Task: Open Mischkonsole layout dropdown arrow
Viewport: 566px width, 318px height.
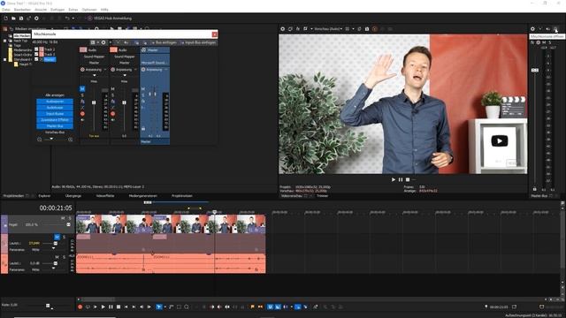Action: pos(98,42)
